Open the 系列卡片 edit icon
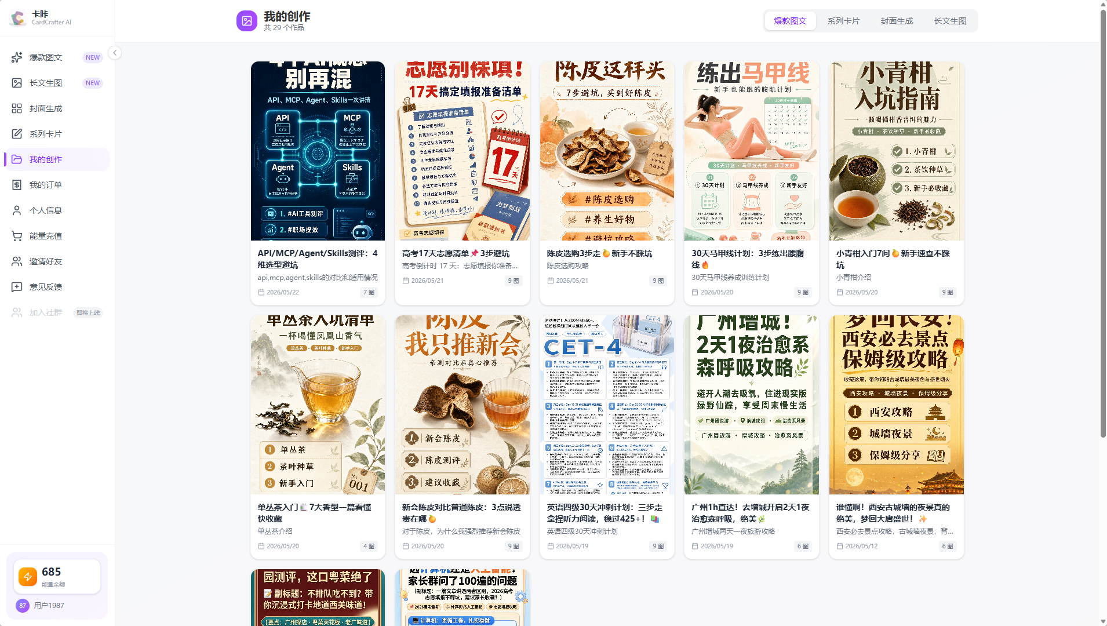 click(x=17, y=134)
